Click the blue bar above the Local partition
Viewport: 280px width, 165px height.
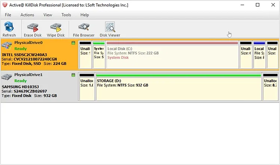pos(259,43)
